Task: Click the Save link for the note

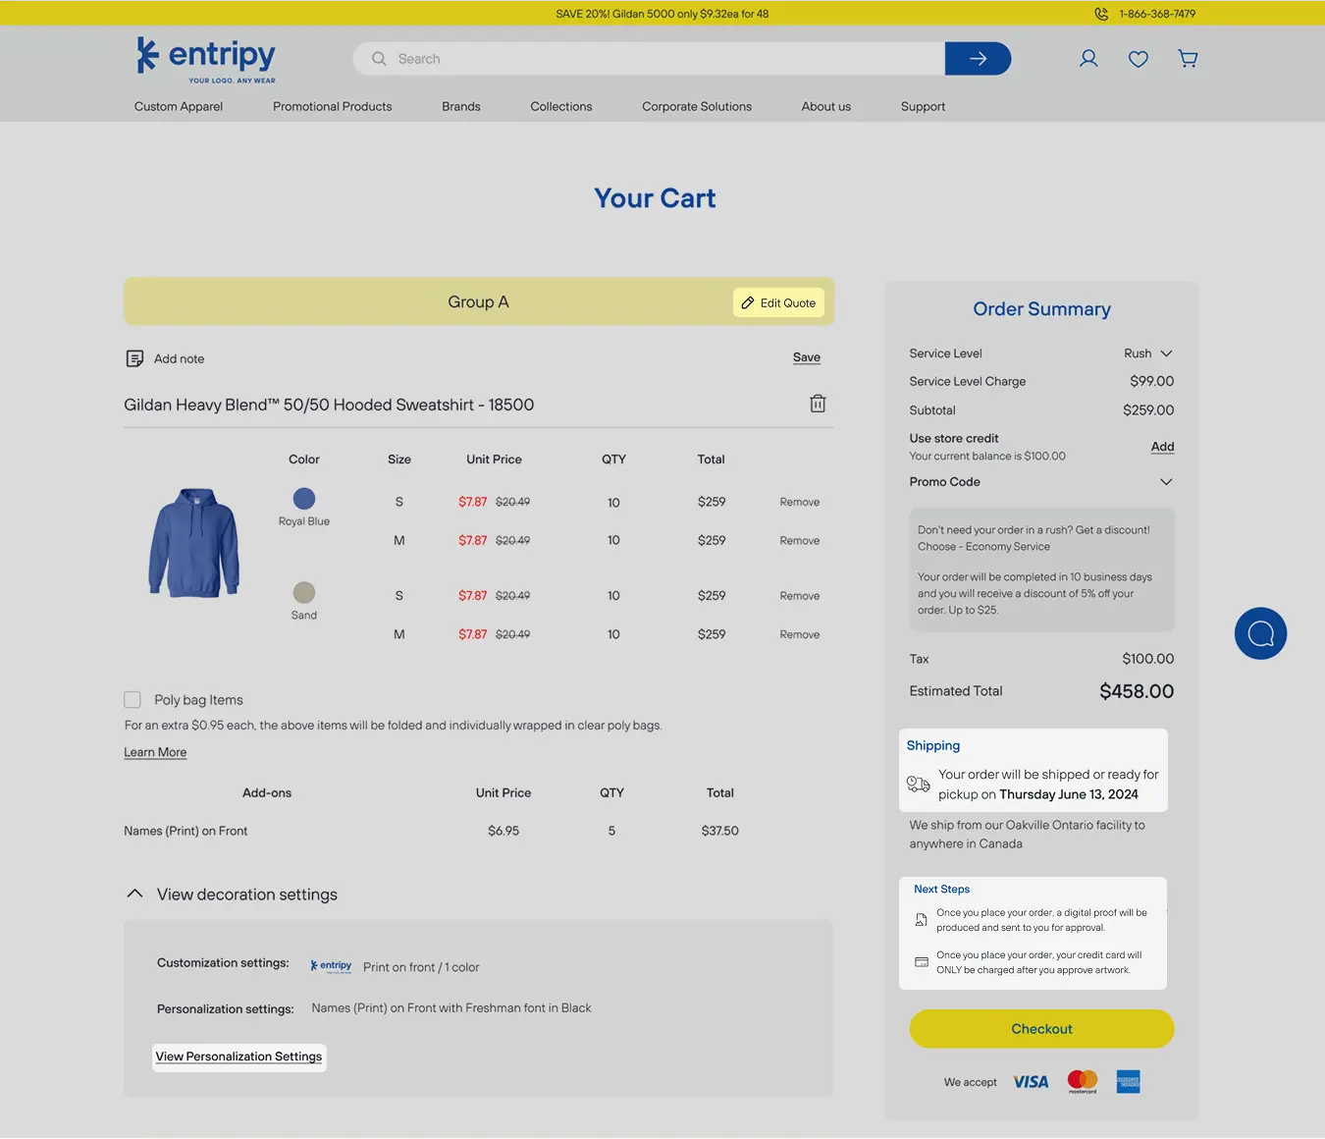Action: (807, 357)
